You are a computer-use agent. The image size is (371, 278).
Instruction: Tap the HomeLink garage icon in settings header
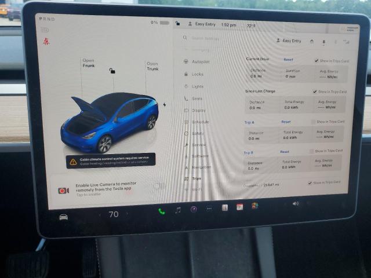coord(312,42)
